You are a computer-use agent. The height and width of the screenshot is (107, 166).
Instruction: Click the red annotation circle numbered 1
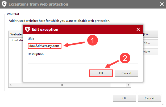[93, 41]
